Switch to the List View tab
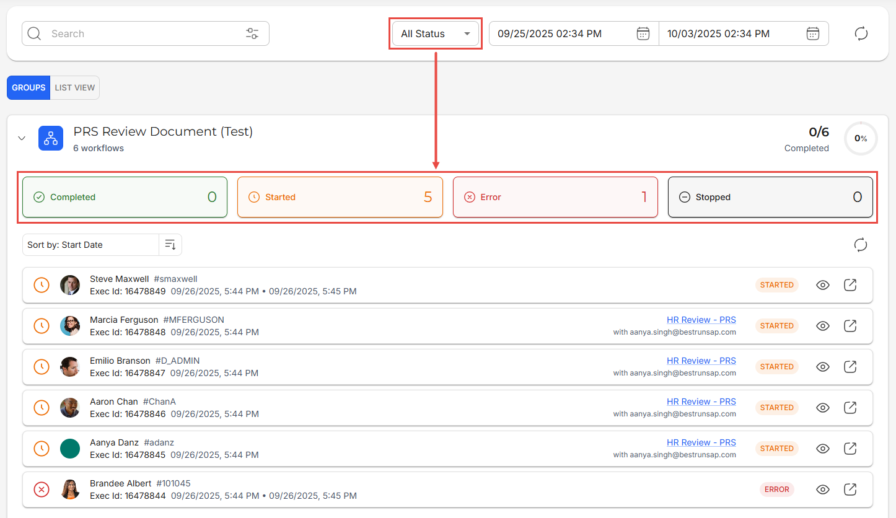 (x=75, y=87)
